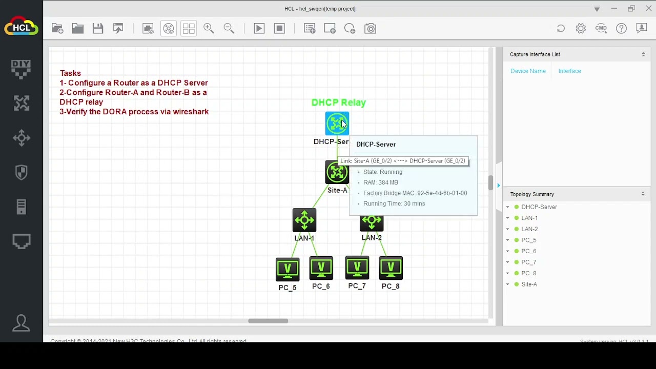The width and height of the screenshot is (656, 369).
Task: Open a project via the folder icon
Action: tap(78, 29)
